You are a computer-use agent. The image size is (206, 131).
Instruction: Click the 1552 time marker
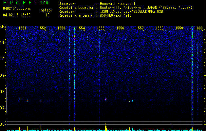click(42, 28)
